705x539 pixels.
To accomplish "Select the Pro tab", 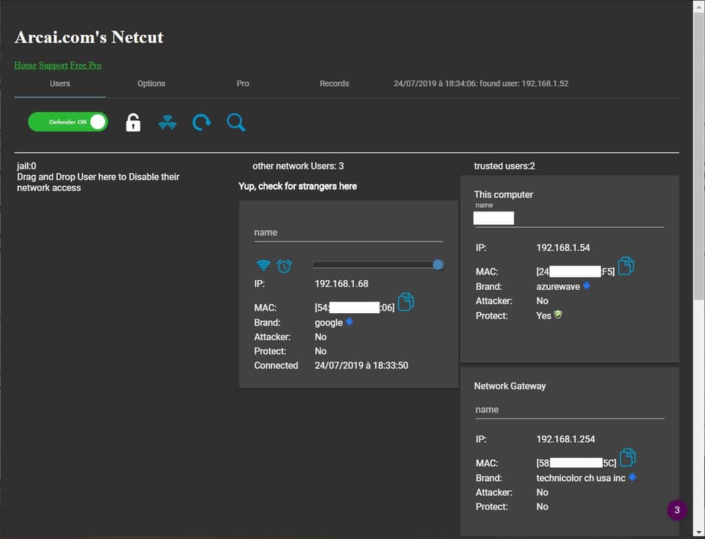I will (243, 83).
